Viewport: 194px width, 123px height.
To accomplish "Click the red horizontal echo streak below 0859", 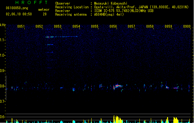I will click(176, 88).
